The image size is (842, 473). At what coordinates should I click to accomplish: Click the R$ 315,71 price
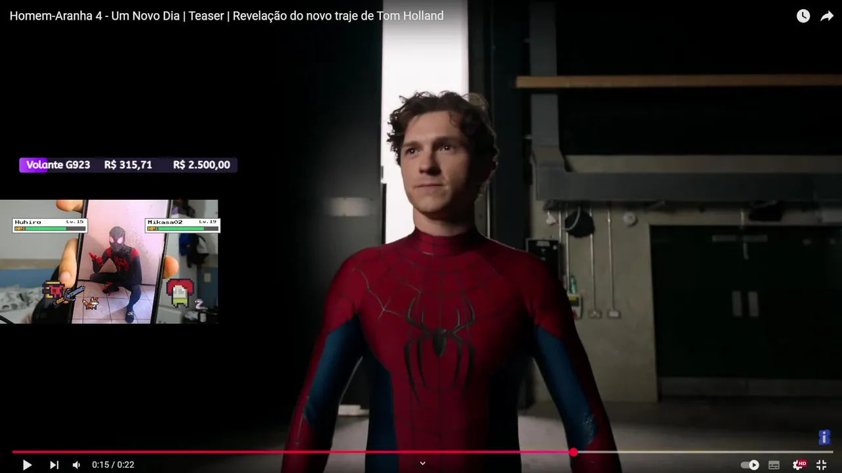[128, 165]
